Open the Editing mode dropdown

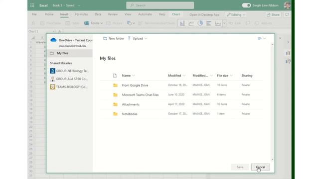pos(236,14)
